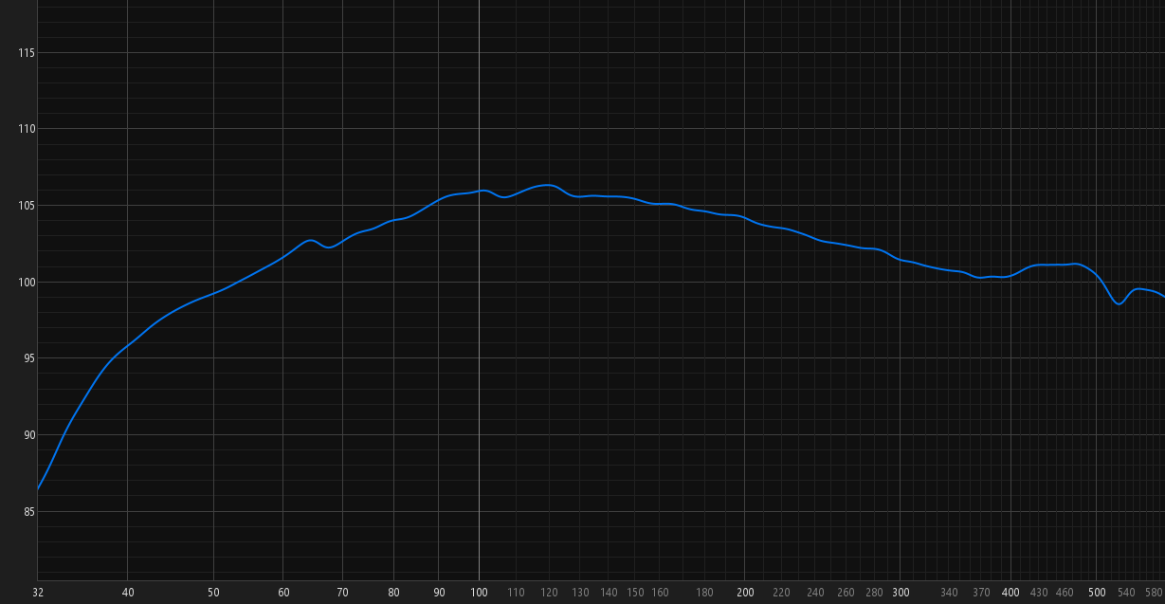
Task: Click the 280 frequency axis label
Action: tap(875, 593)
